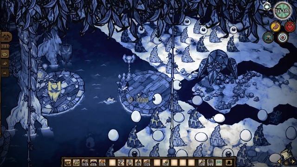Click the yellow banner flag on left boat

coord(54,91)
